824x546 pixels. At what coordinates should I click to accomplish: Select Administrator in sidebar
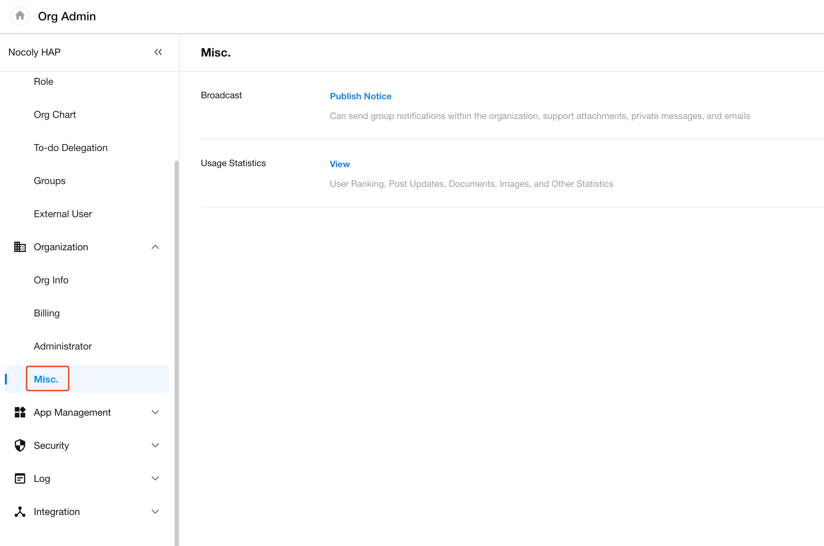point(63,346)
